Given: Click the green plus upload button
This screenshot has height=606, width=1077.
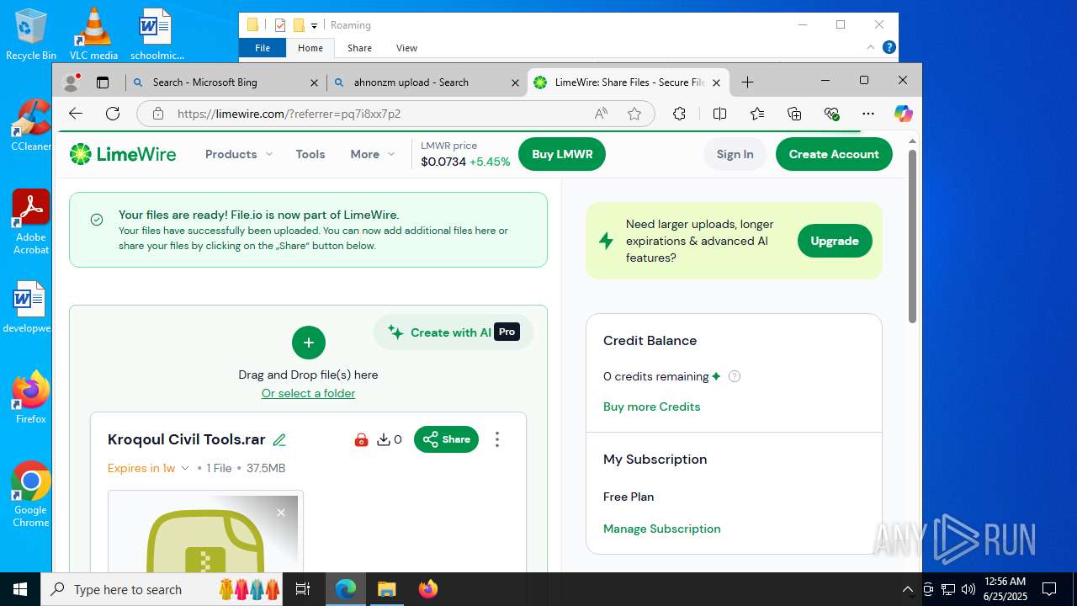Looking at the screenshot, I should [x=309, y=343].
